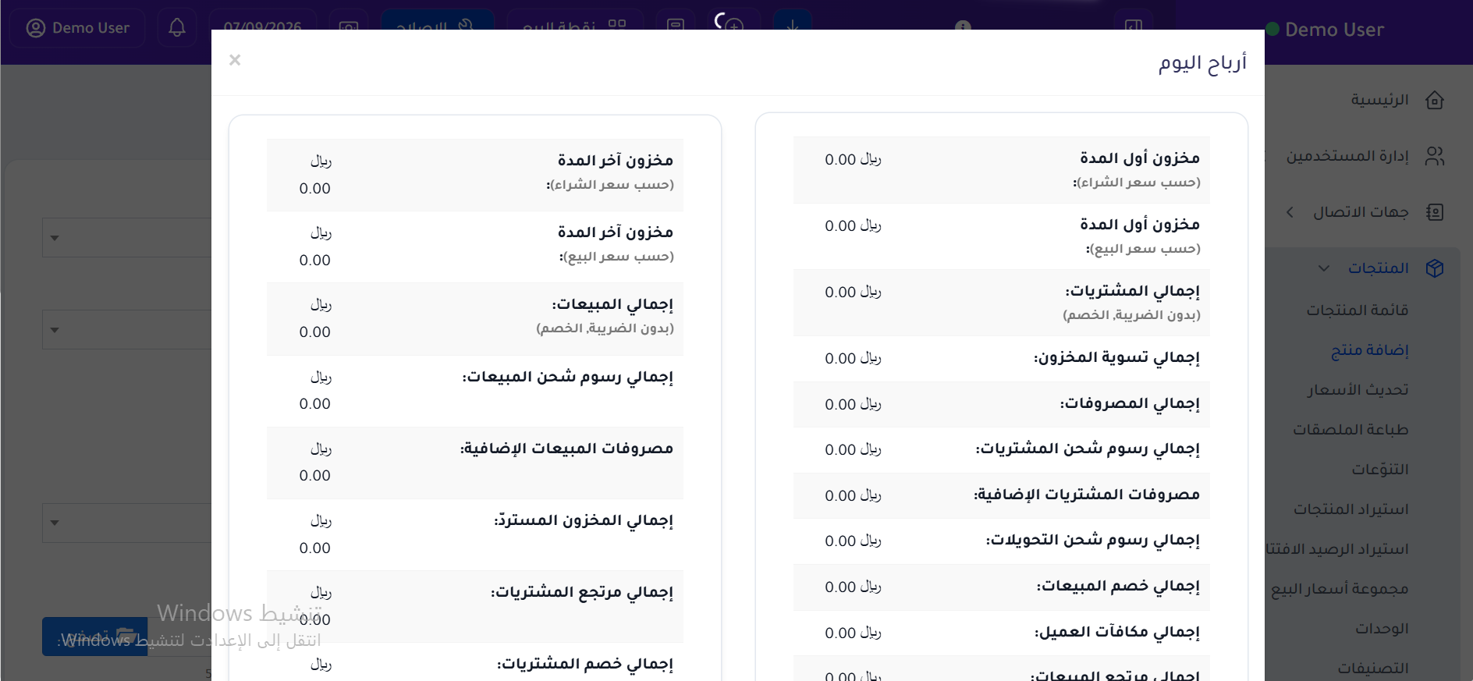1473x681 pixels.
Task: Click the users icon beside إدارة المستخدمين
Action: 1435,156
